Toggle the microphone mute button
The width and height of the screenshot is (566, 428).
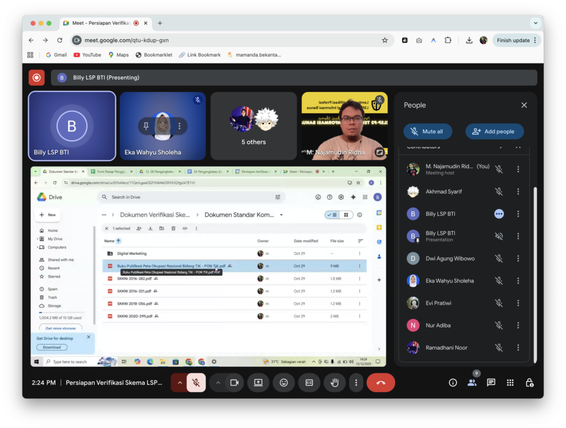pyautogui.click(x=196, y=383)
